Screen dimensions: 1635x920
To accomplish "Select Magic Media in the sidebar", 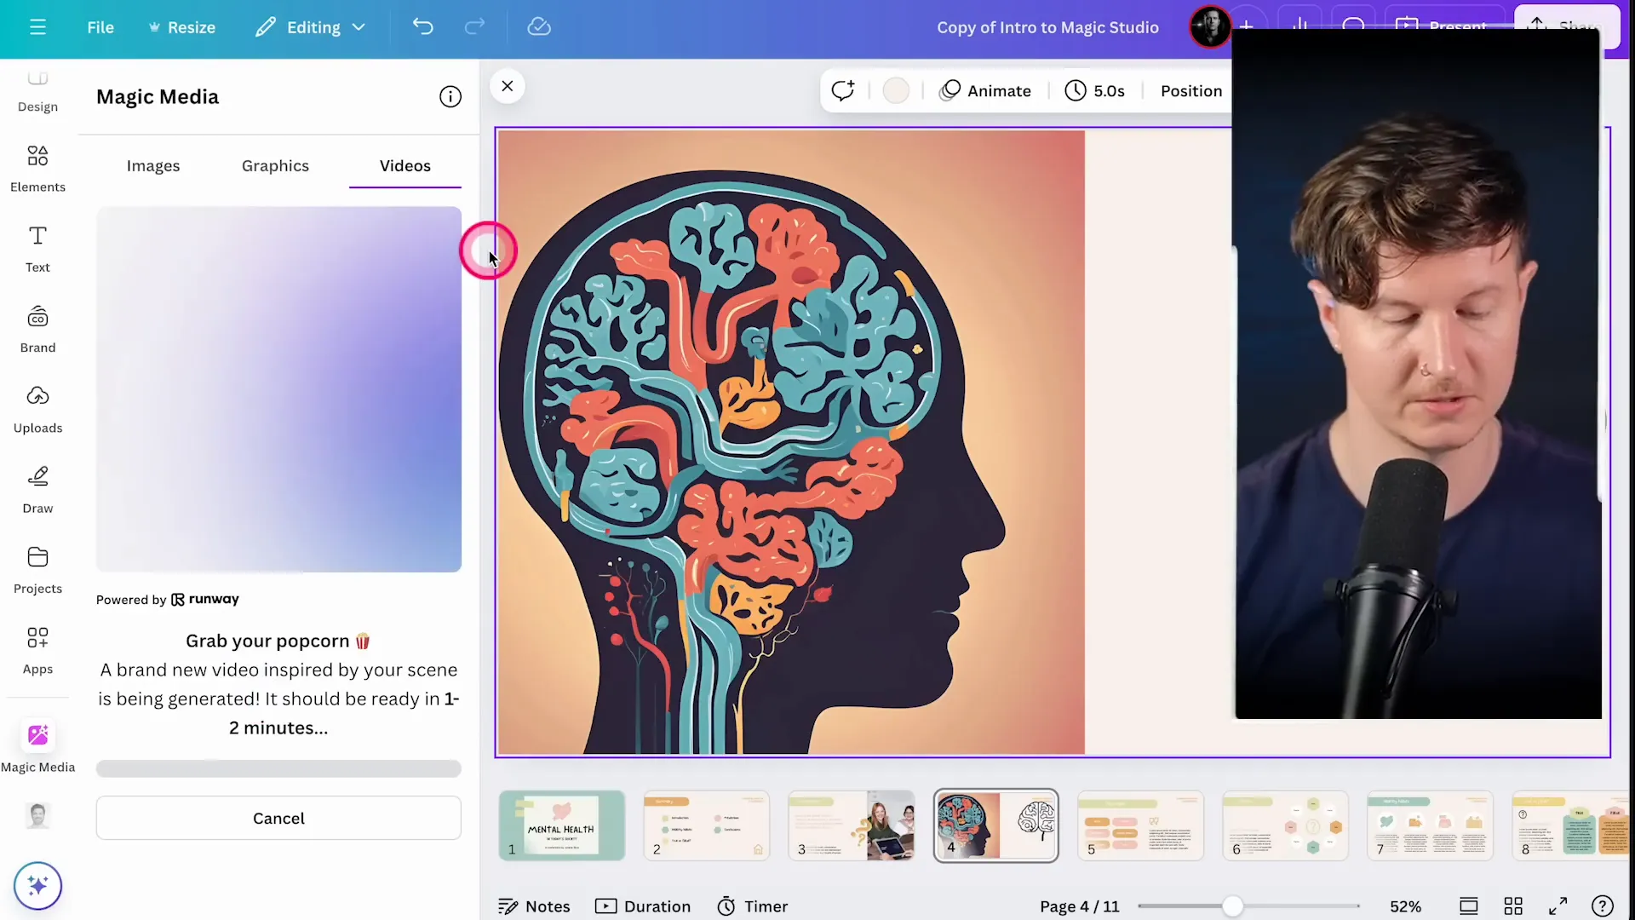I will tap(37, 747).
